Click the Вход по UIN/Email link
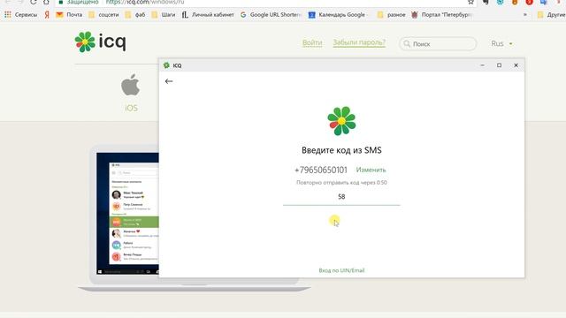Image resolution: width=566 pixels, height=318 pixels. point(341,270)
